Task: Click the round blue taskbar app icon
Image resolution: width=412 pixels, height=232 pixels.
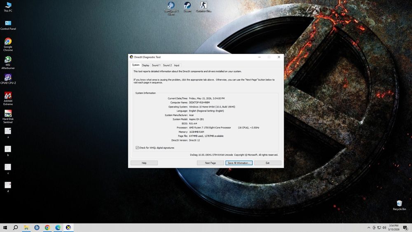Action: (37, 227)
